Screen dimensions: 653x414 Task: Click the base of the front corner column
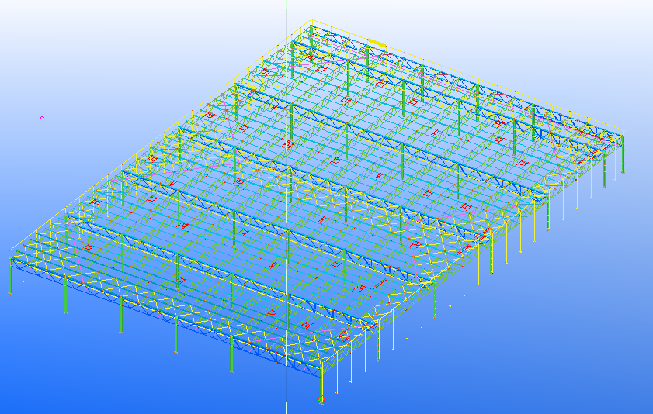[321, 402]
